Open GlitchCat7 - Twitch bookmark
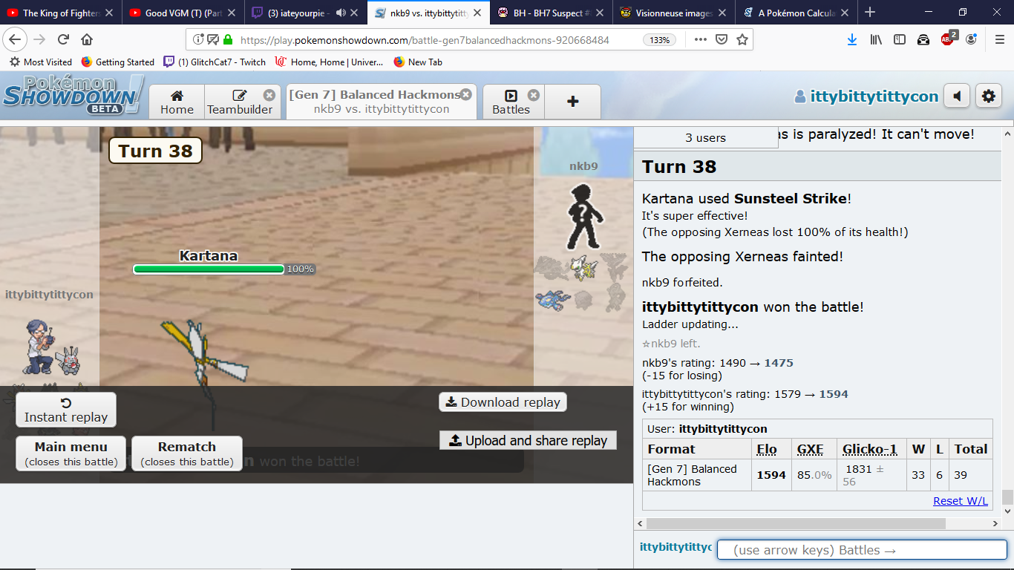 214,62
